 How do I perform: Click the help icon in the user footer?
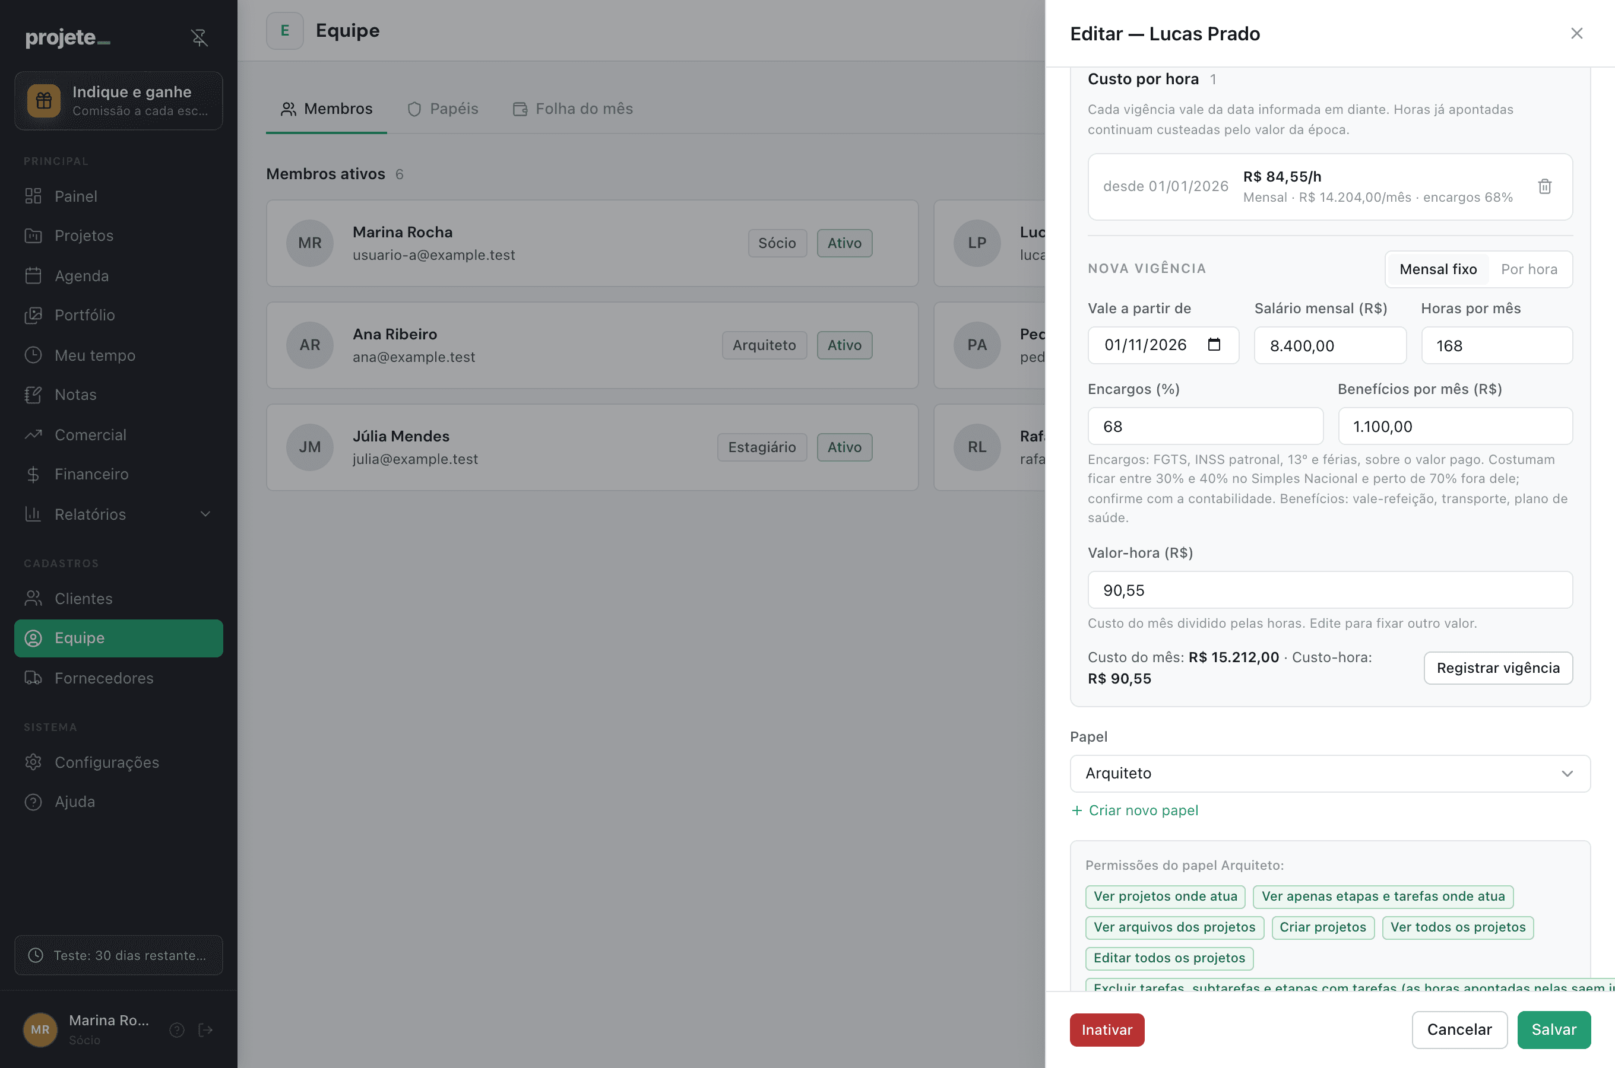click(x=177, y=1029)
